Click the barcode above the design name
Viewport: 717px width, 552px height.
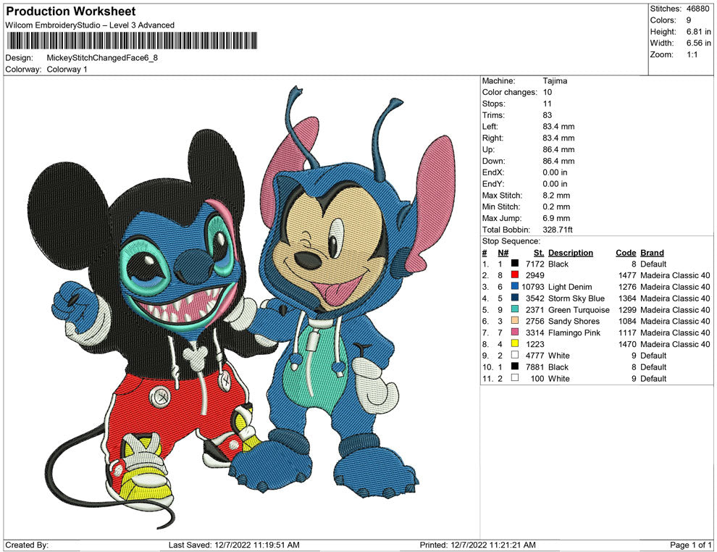coord(130,40)
